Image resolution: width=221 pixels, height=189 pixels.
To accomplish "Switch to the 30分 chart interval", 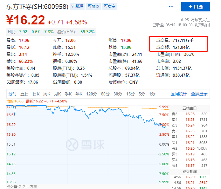I will 118,94.
